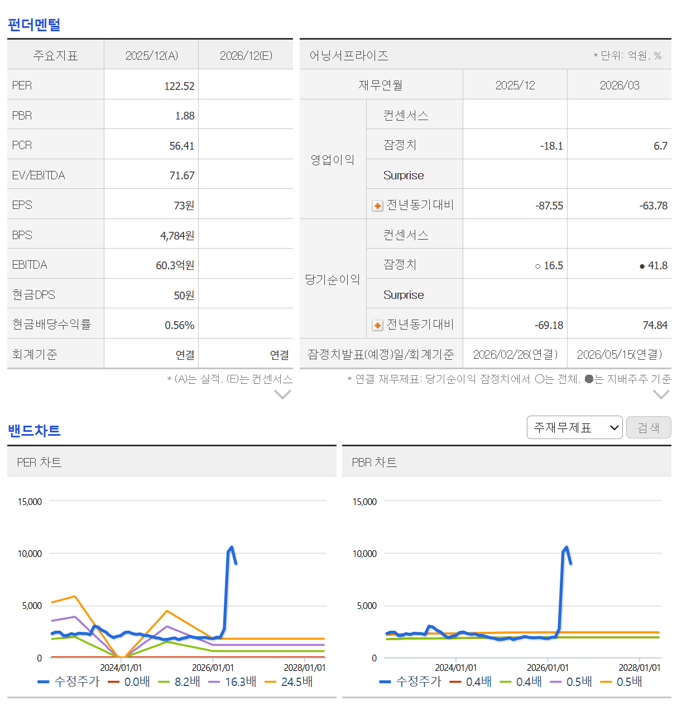
Task: Click 당기순이익 잠정치 value 41.8
Action: pos(654,265)
